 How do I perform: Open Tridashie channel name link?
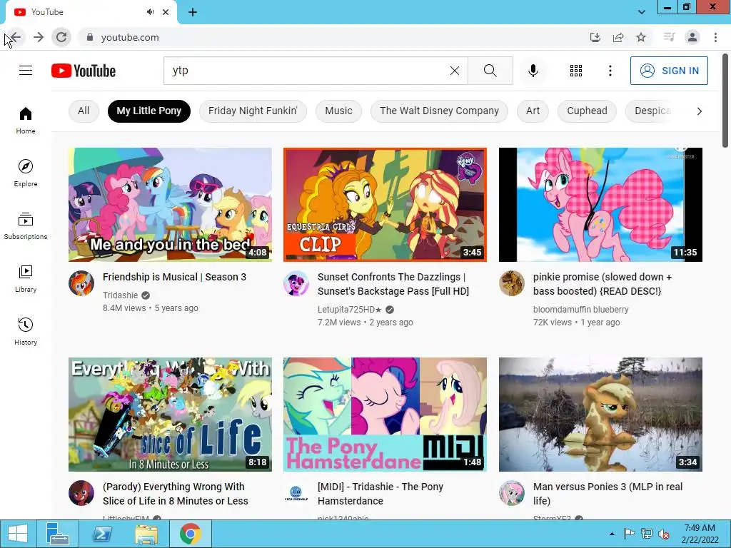tap(120, 295)
